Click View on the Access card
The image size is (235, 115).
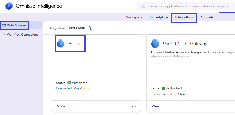61,106
